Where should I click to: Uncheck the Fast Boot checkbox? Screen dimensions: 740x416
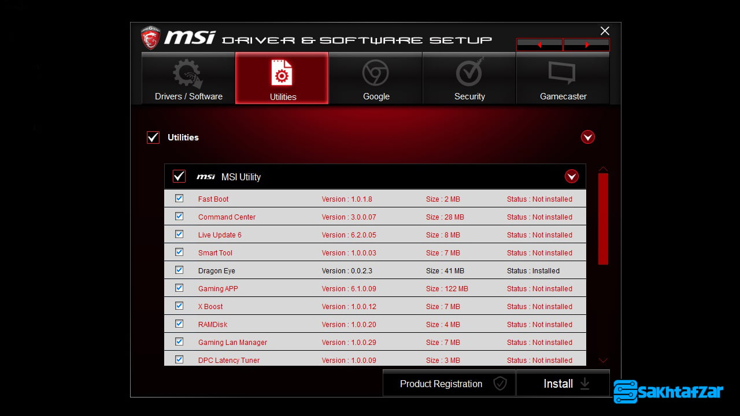tap(179, 198)
